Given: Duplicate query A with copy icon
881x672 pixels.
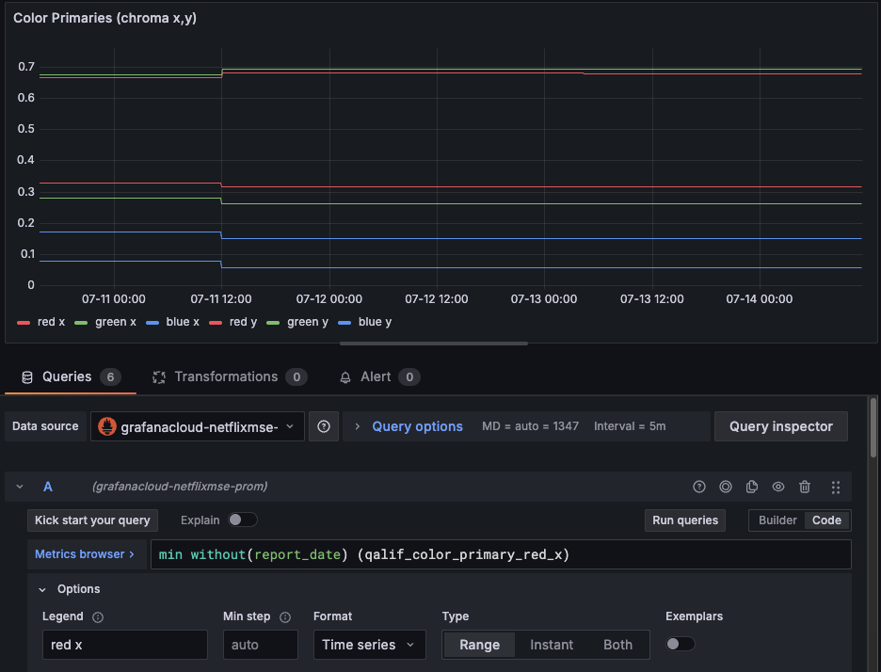Looking at the screenshot, I should (752, 488).
